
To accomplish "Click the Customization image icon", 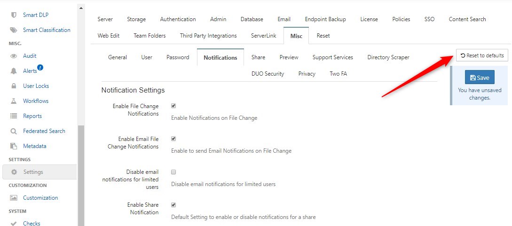I will pyautogui.click(x=14, y=198).
